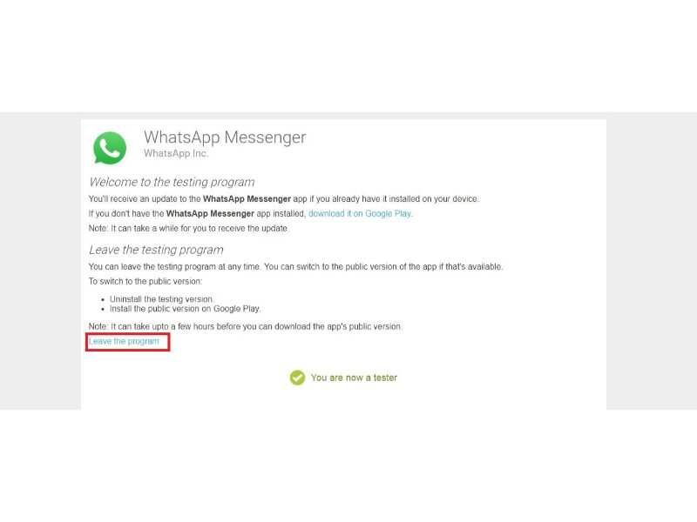Click the Leave the testing program heading
This screenshot has width=697, height=522.
pyautogui.click(x=156, y=250)
